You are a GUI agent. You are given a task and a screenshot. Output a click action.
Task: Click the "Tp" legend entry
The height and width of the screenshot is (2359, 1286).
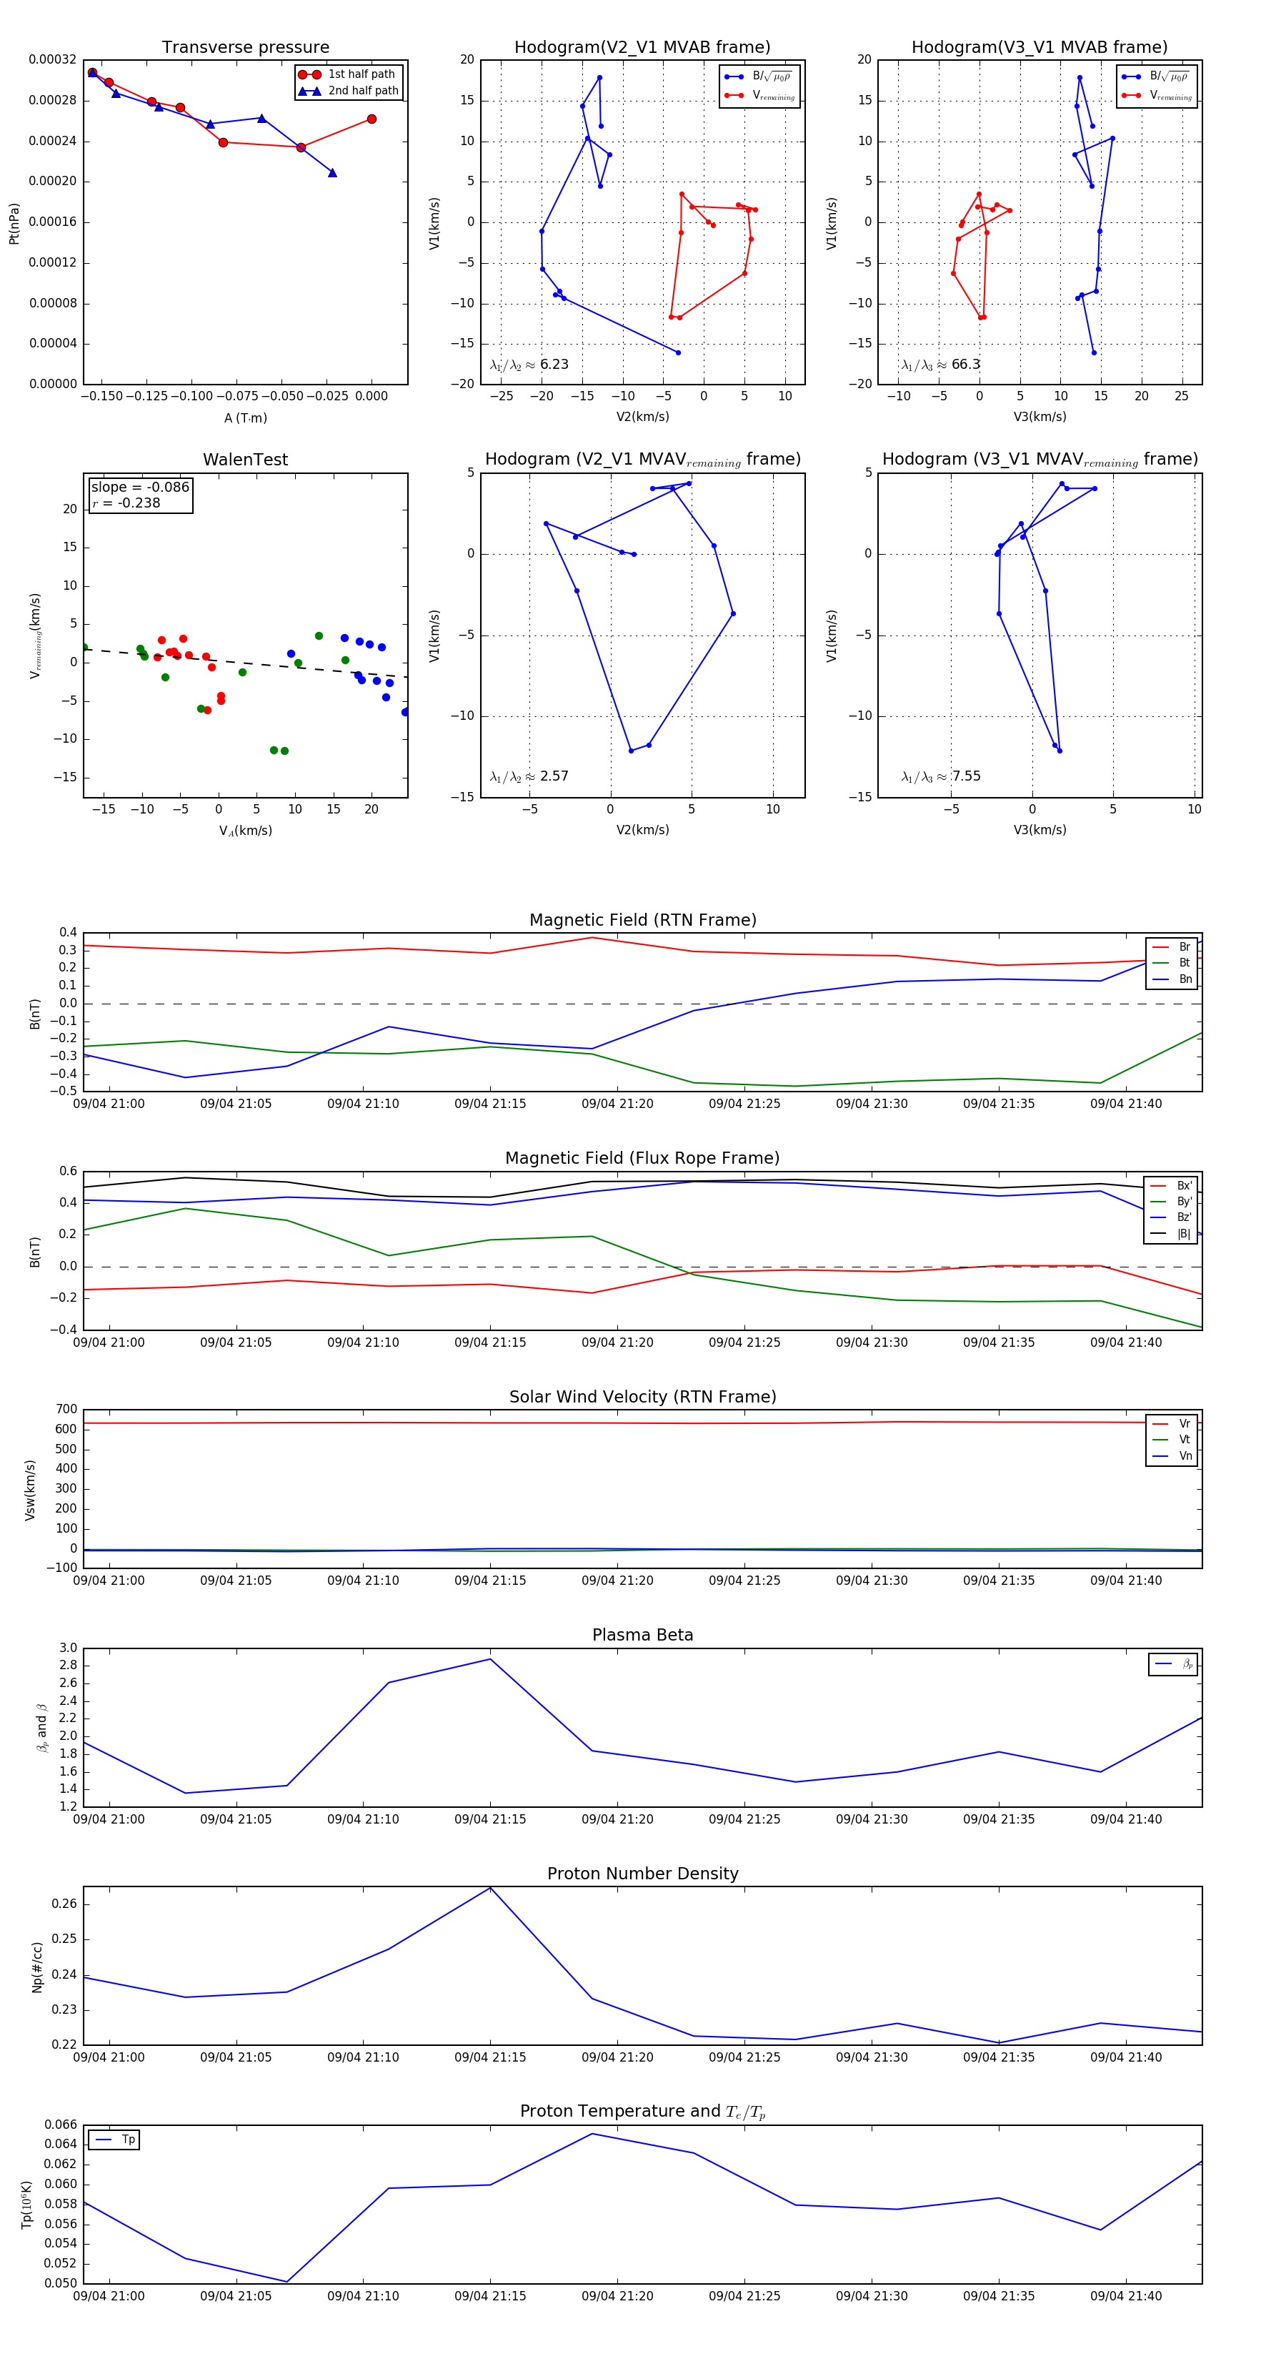[x=114, y=2140]
